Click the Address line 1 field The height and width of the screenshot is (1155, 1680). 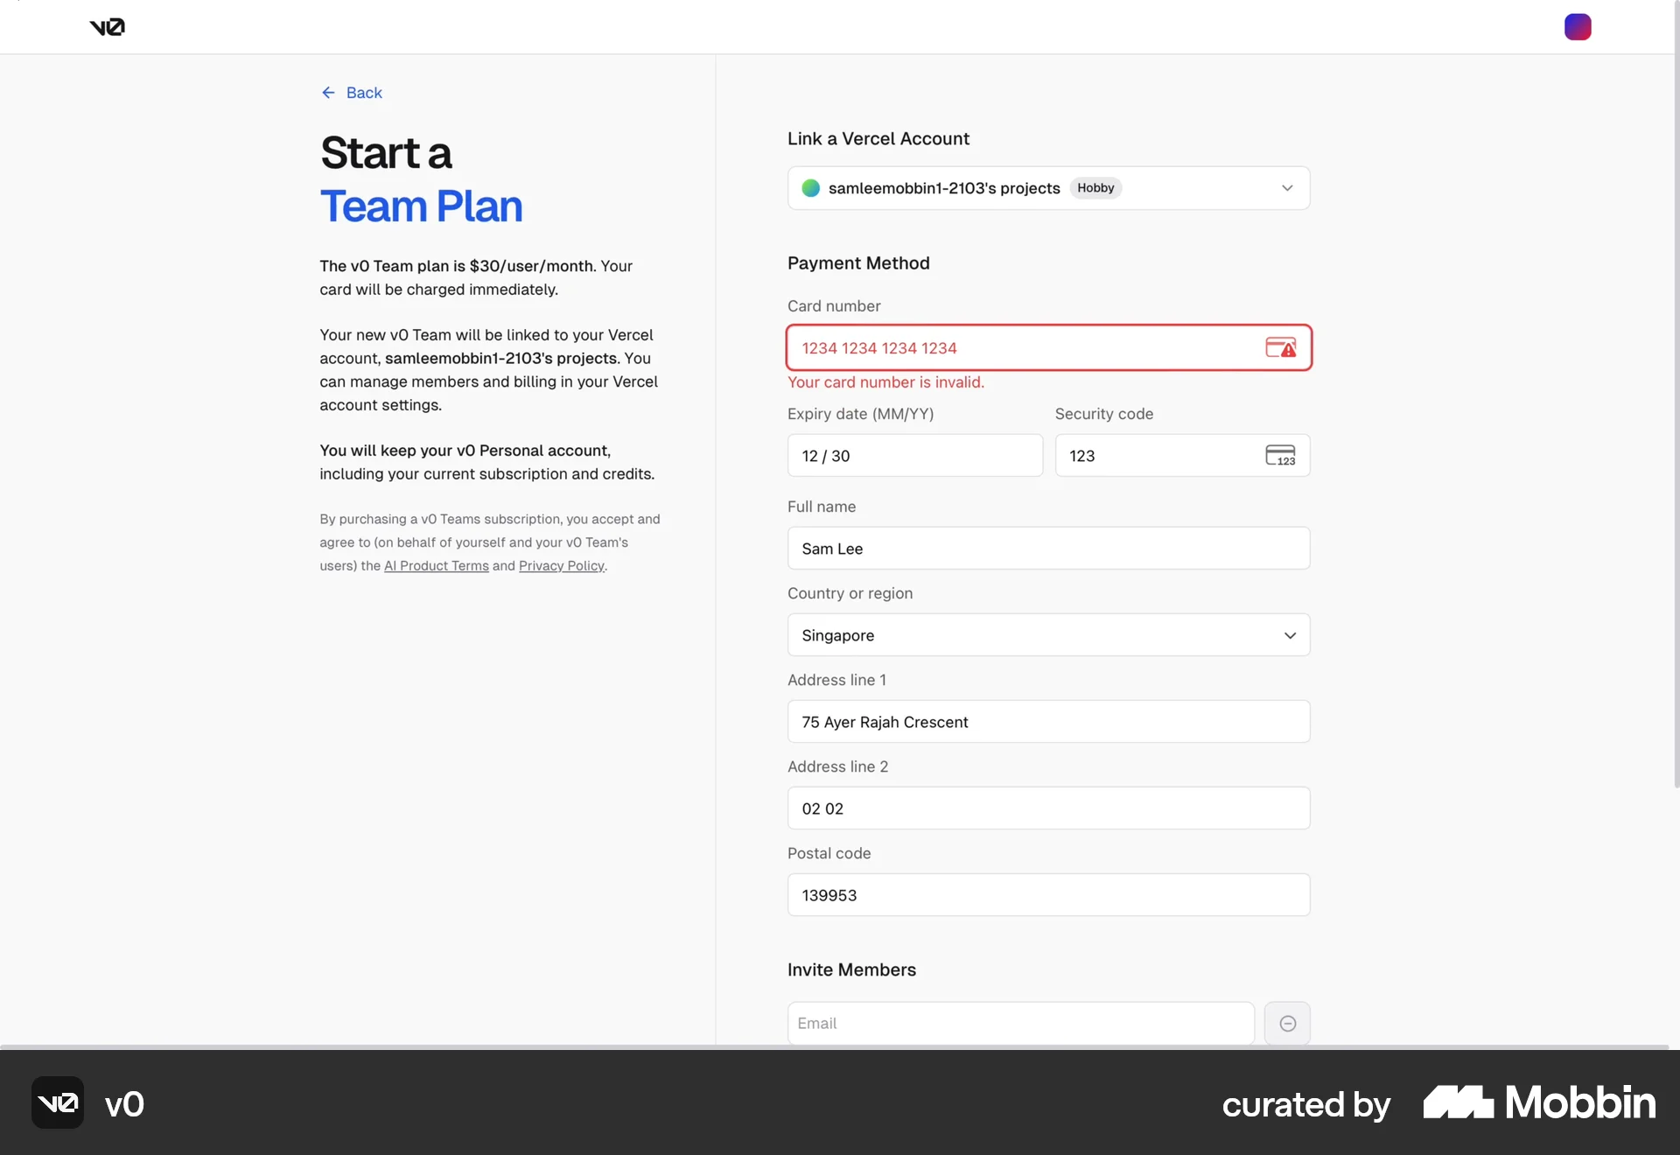(x=1047, y=722)
